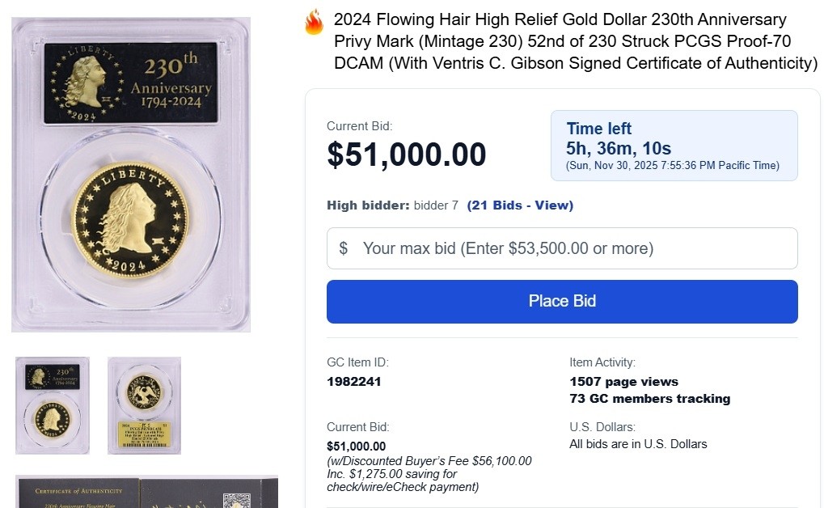Select the reverse thumbnail with gold label
The height and width of the screenshot is (508, 824).
click(x=144, y=405)
